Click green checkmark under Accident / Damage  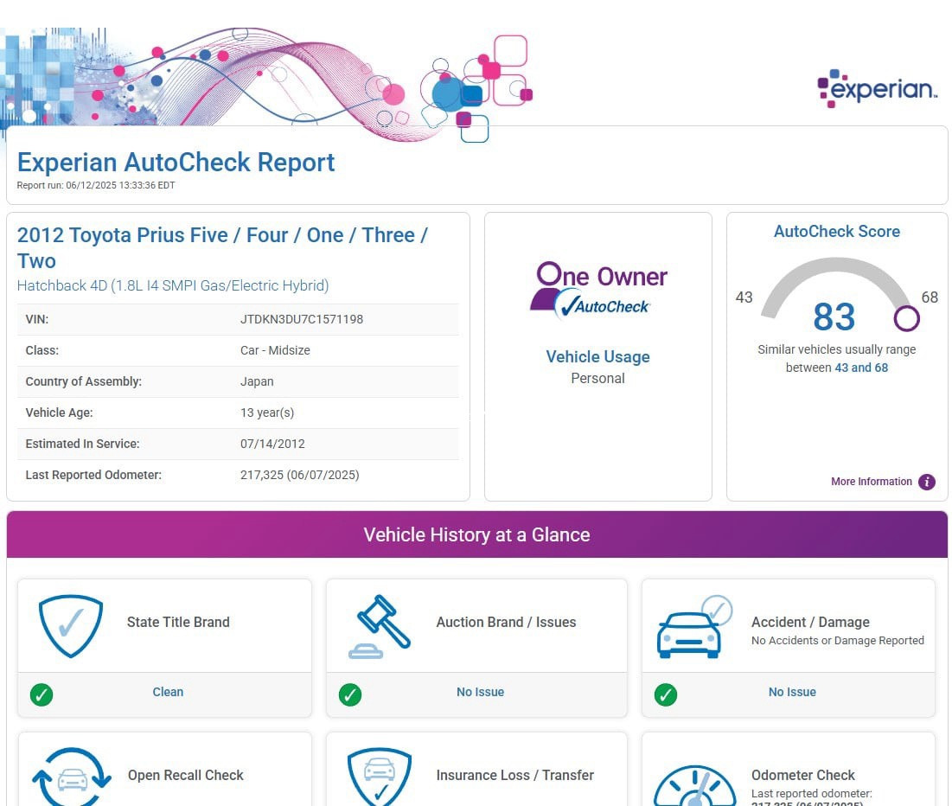(666, 694)
